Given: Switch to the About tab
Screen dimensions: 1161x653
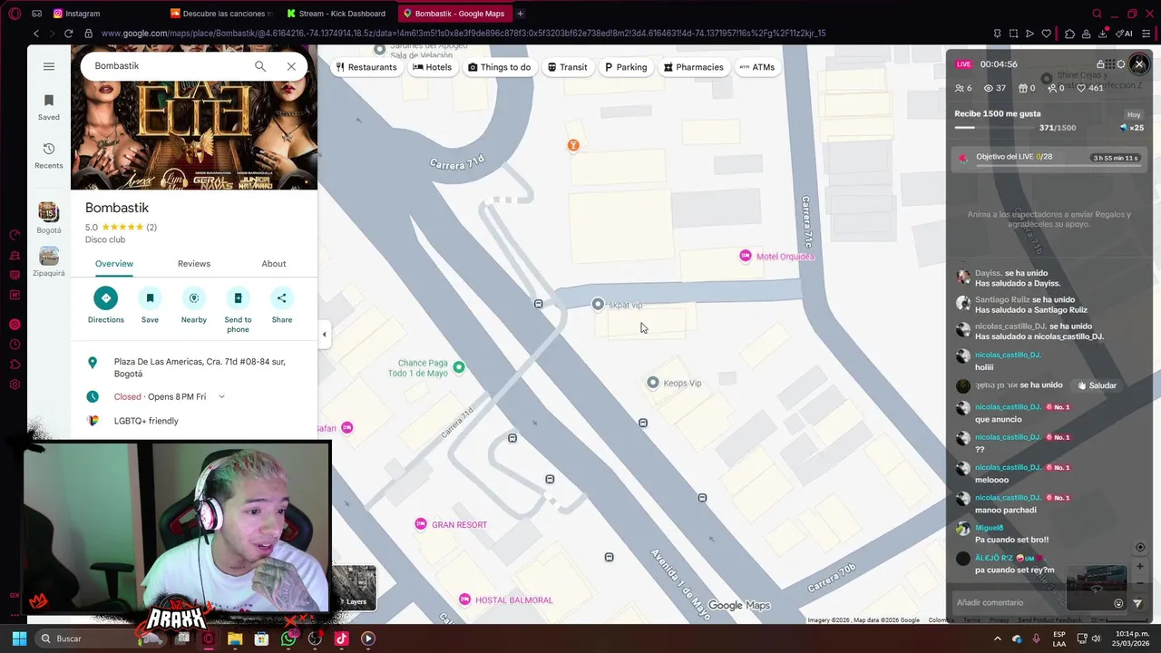Looking at the screenshot, I should [x=274, y=264].
